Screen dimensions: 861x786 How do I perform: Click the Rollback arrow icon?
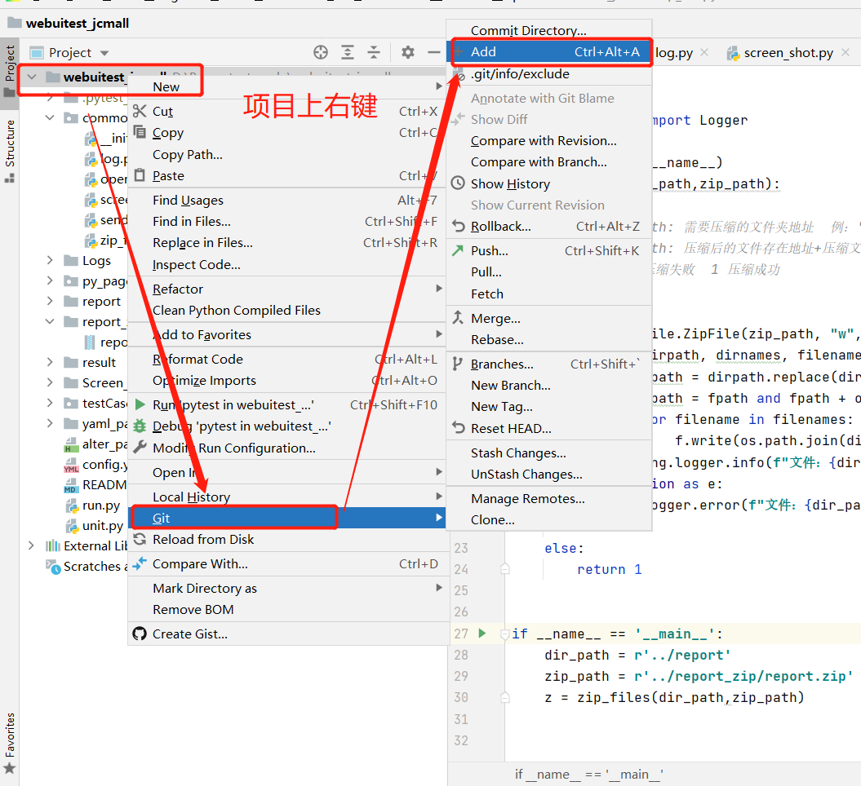coord(458,226)
